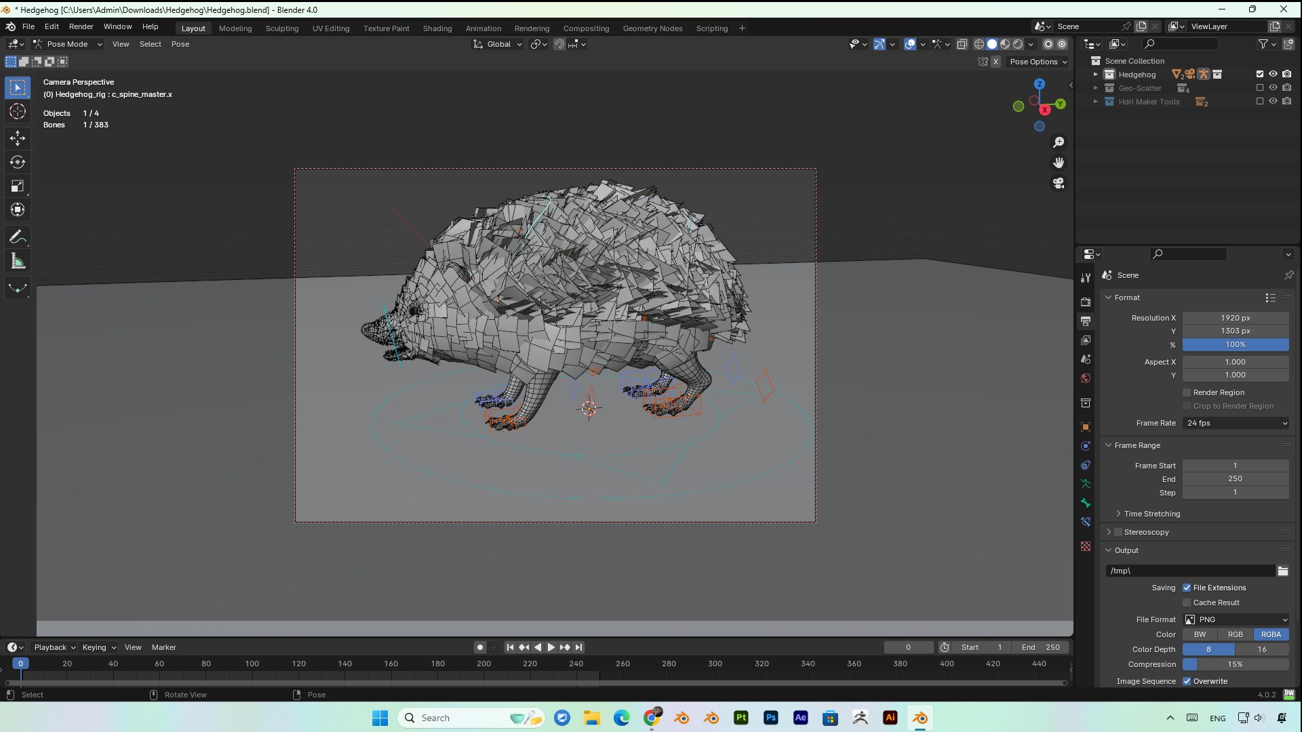This screenshot has width=1302, height=732.
Task: Click the output folder browse icon
Action: click(1283, 571)
